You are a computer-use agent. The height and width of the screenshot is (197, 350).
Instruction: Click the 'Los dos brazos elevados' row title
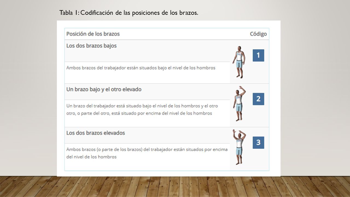click(96, 133)
